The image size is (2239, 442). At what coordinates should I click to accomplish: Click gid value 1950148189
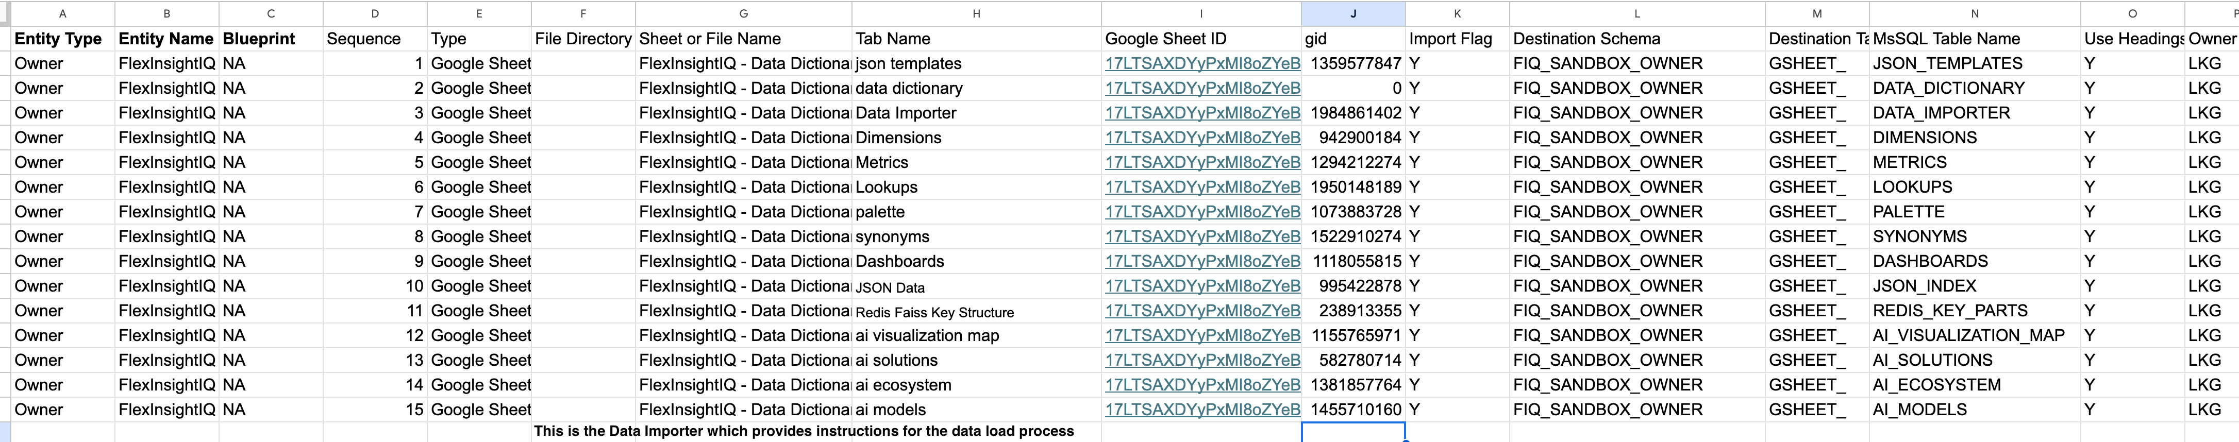coord(1354,186)
